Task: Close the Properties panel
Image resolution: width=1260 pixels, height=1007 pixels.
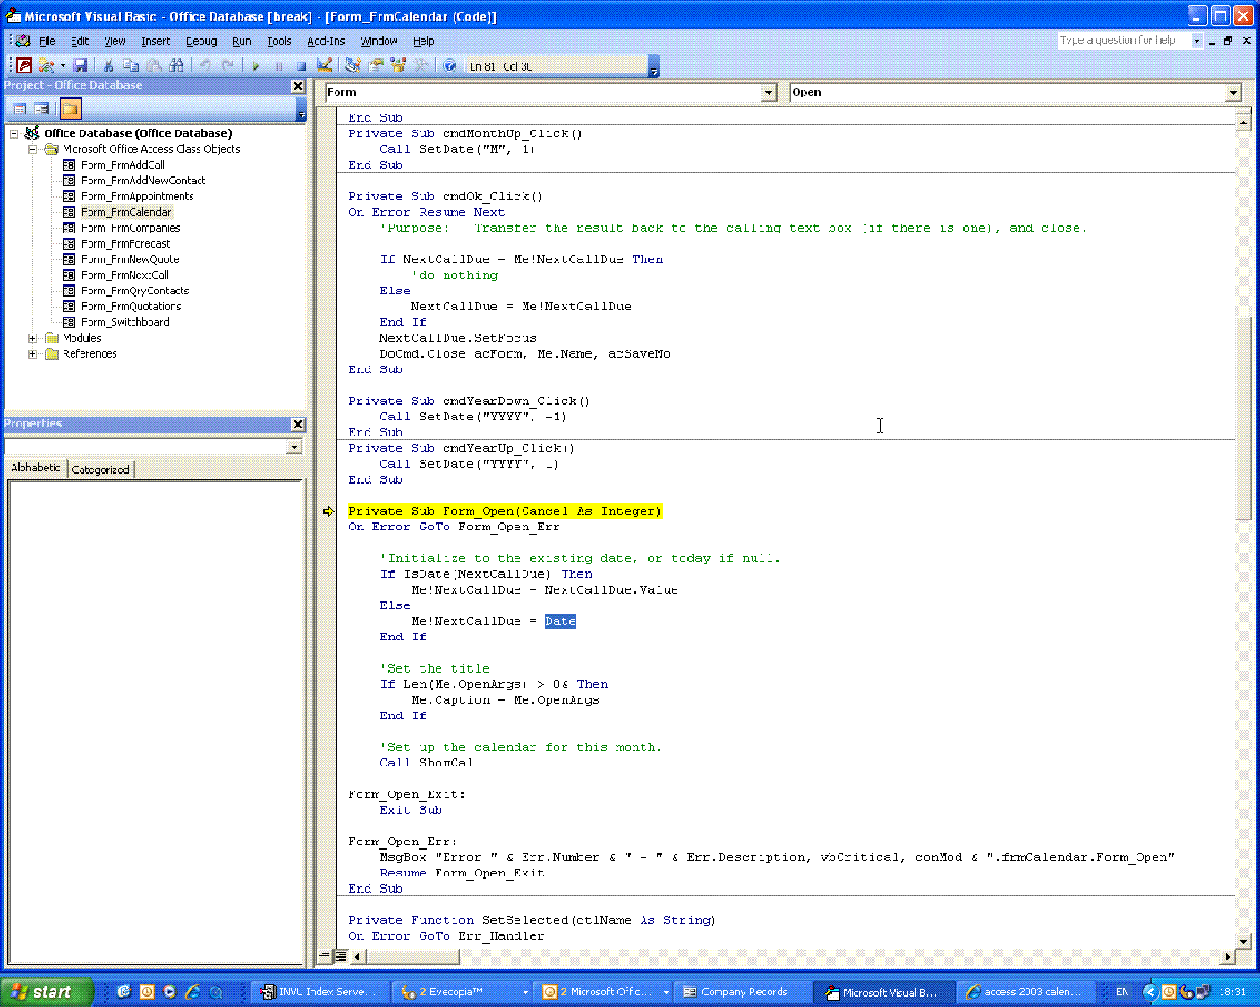Action: click(298, 424)
